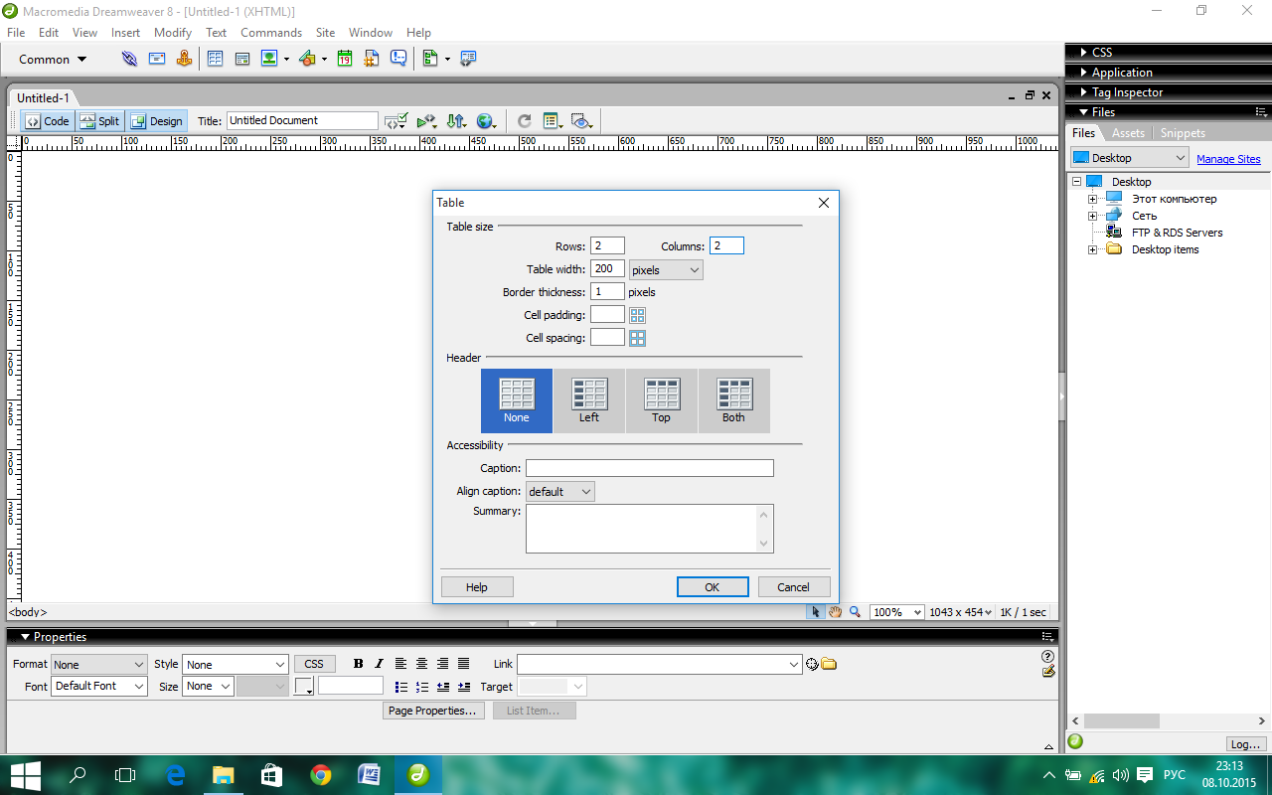
Task: Open zoom 100% dropdown in status bar
Action: (897, 612)
